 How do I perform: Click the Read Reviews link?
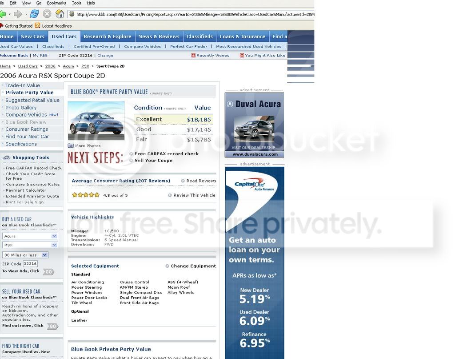201,181
